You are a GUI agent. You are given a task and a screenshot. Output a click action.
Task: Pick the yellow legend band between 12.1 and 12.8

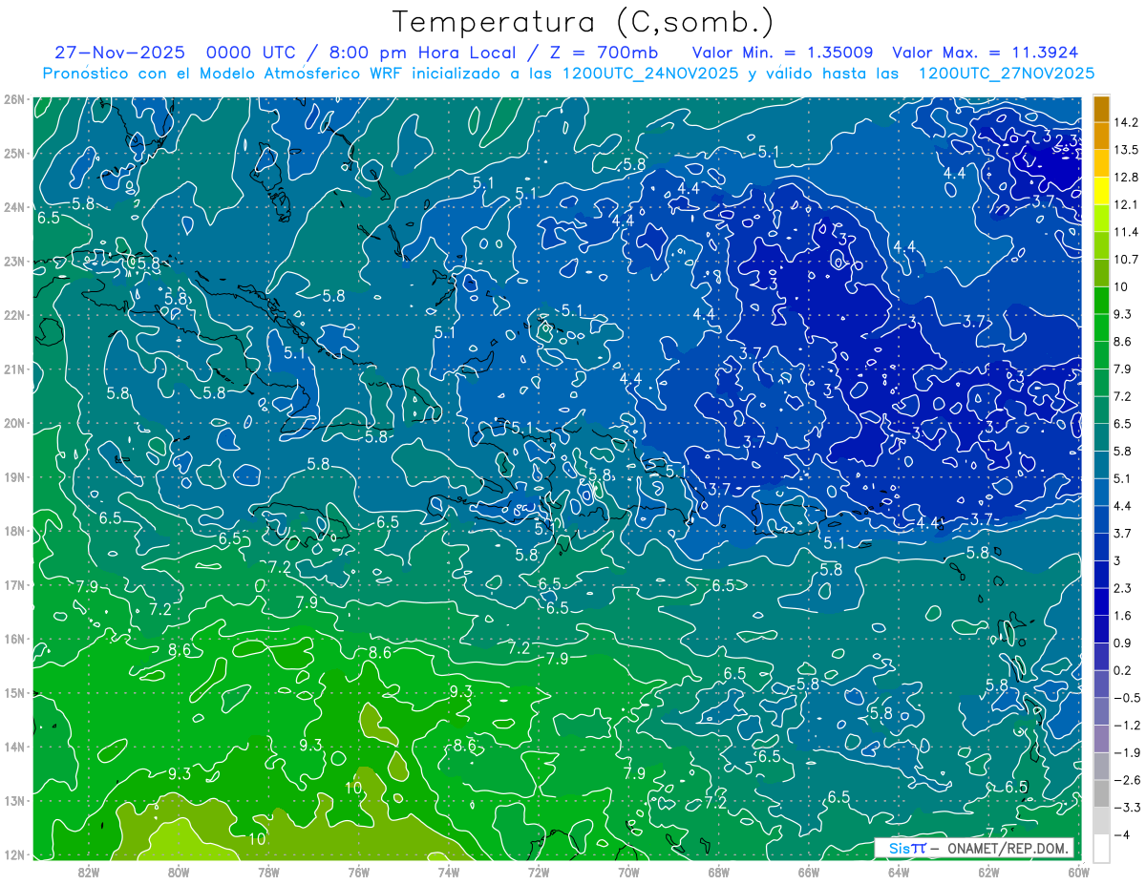click(x=1101, y=191)
